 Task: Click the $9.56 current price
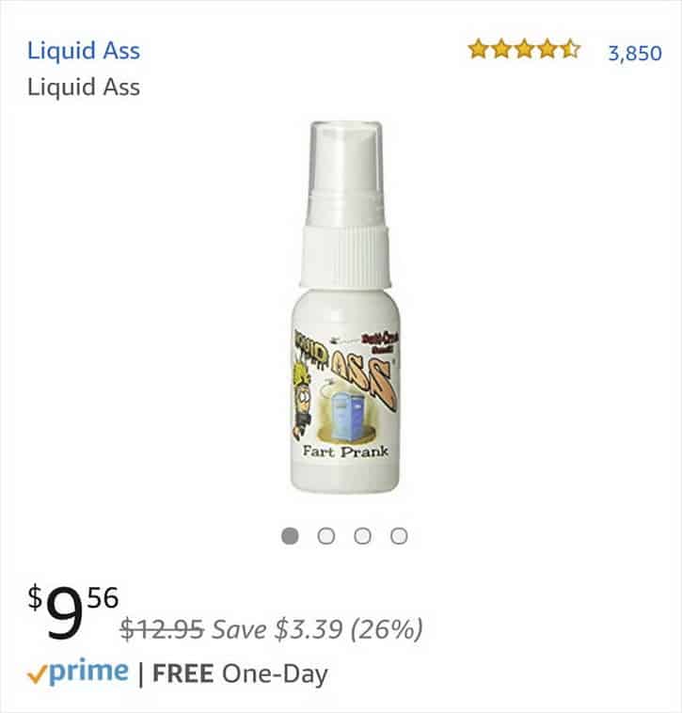tap(72, 611)
